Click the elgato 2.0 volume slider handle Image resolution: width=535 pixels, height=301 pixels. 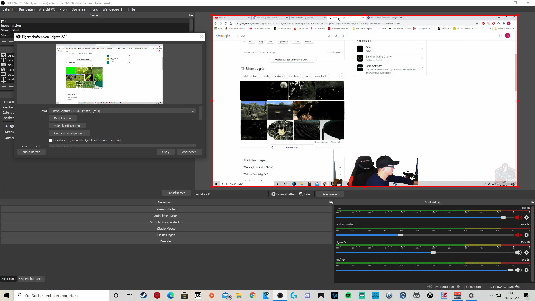tap(433, 253)
